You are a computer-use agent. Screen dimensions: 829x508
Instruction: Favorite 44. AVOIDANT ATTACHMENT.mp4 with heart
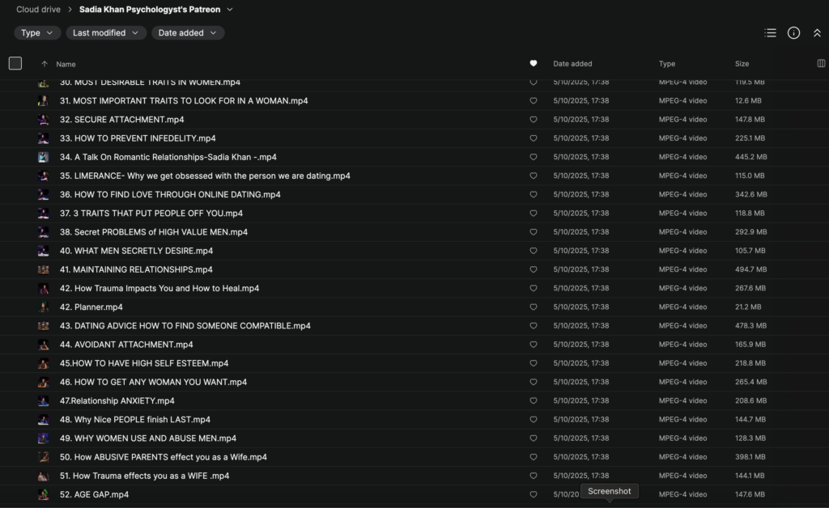click(x=533, y=345)
